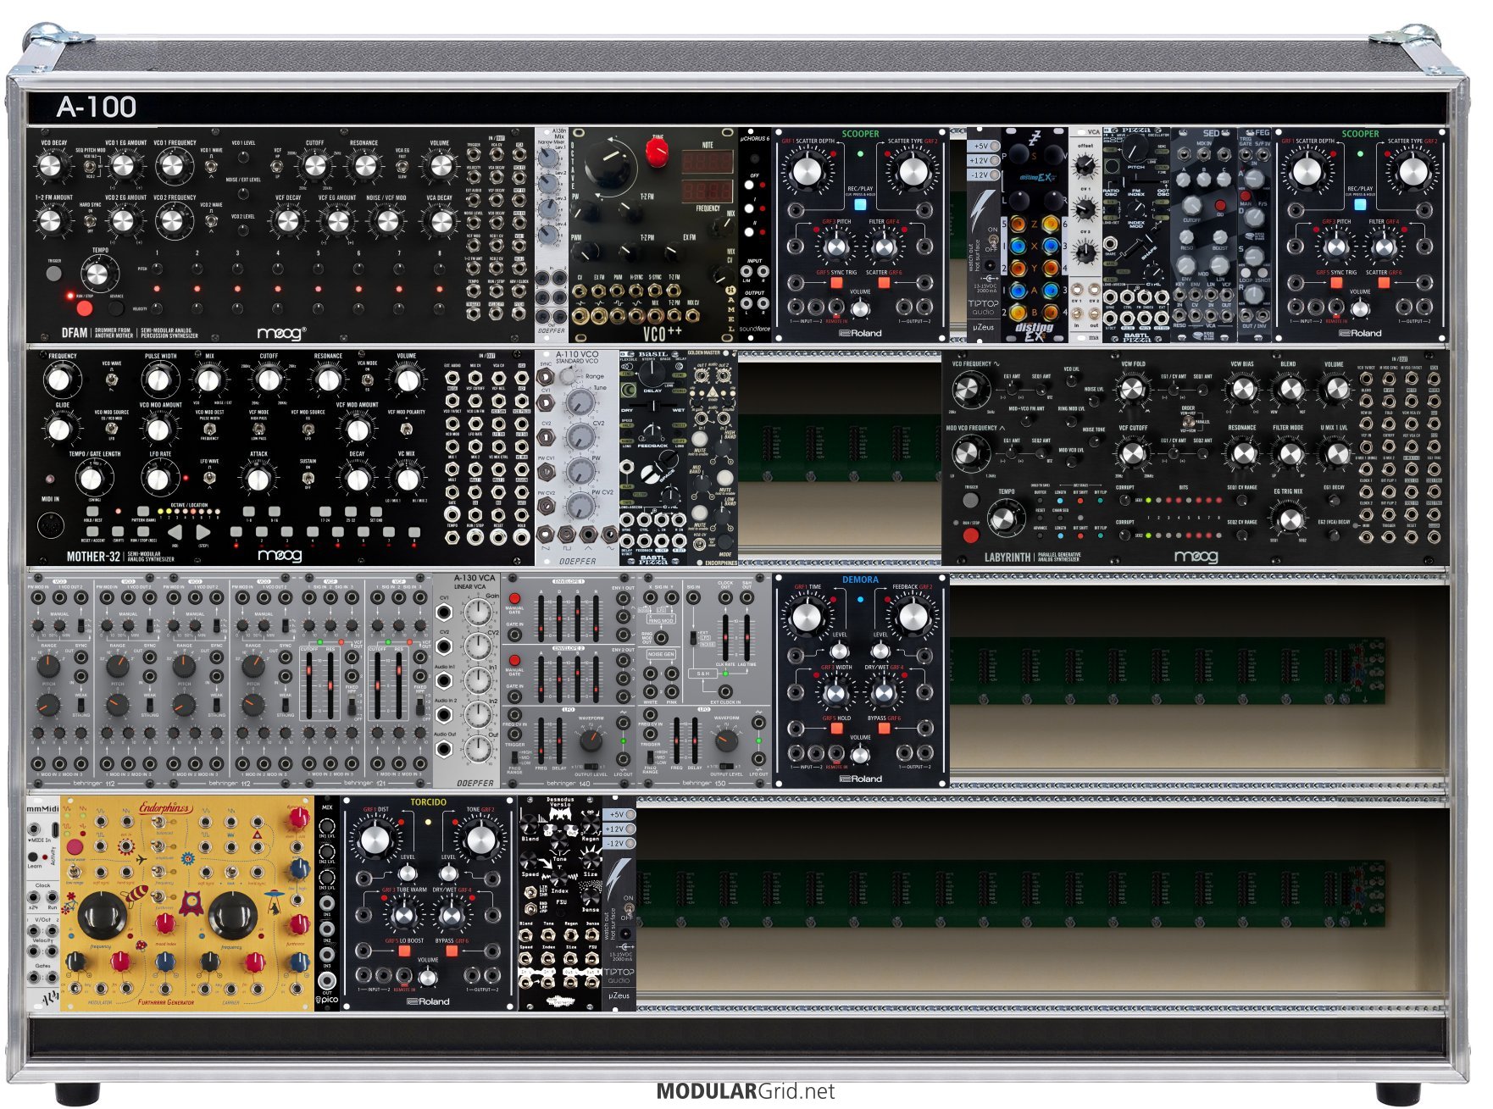The image size is (1493, 1109).
Task: Flip the Mother-32 VCF MODE switch
Action: [258, 430]
